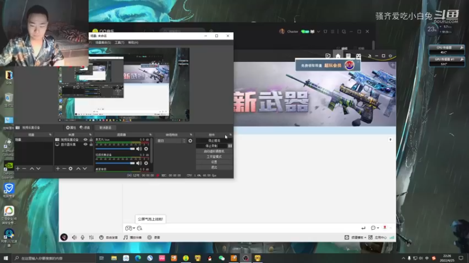Open the chat bubble dropdown in the chat input

click(x=375, y=228)
